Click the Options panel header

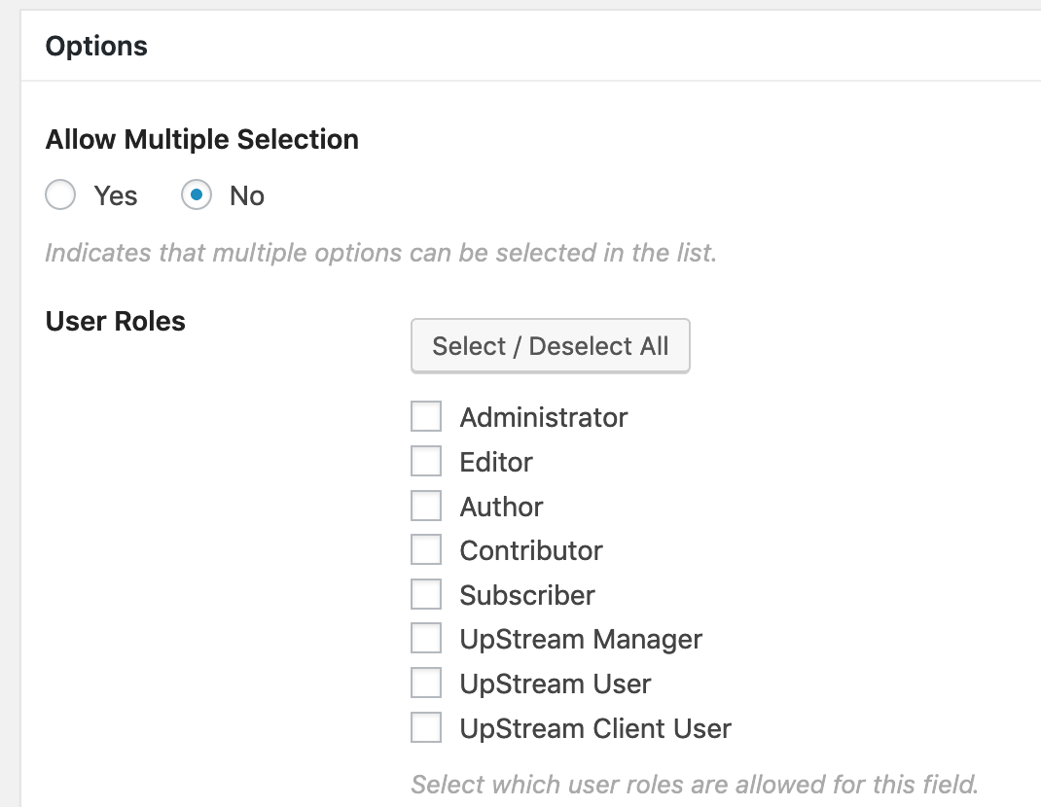pyautogui.click(x=96, y=46)
